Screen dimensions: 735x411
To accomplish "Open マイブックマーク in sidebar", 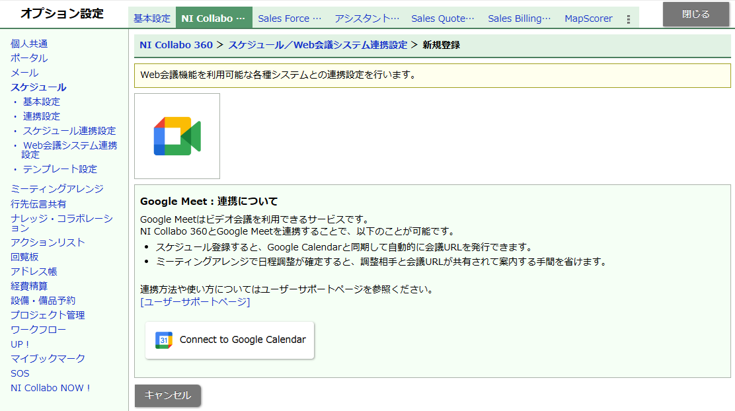I will click(48, 359).
